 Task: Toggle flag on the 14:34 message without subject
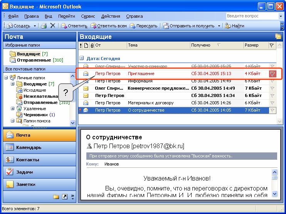[x=273, y=95]
